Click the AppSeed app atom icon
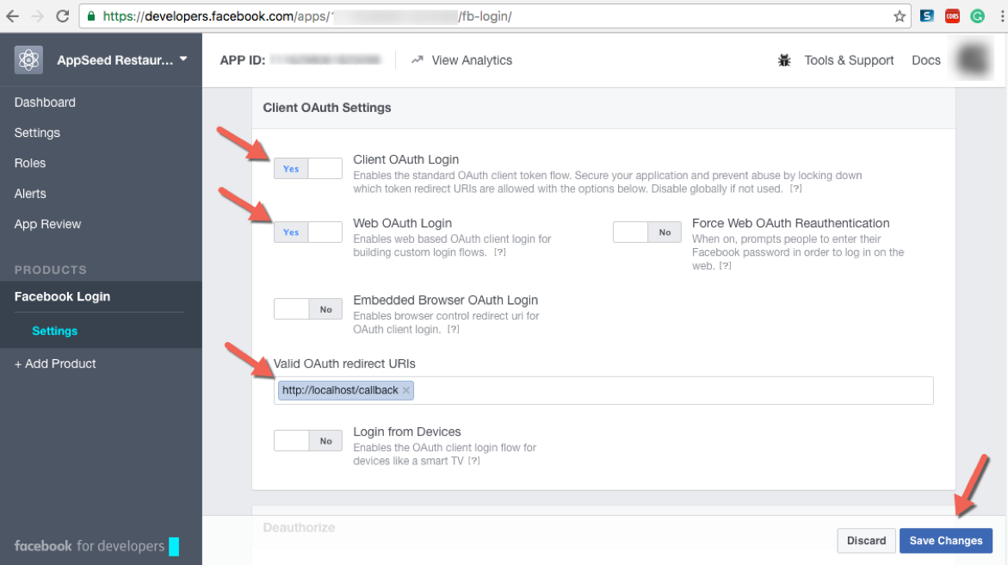The width and height of the screenshot is (1008, 565). click(x=29, y=59)
